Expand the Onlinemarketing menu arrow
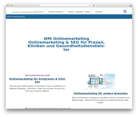138x117 pixels. [64, 12]
